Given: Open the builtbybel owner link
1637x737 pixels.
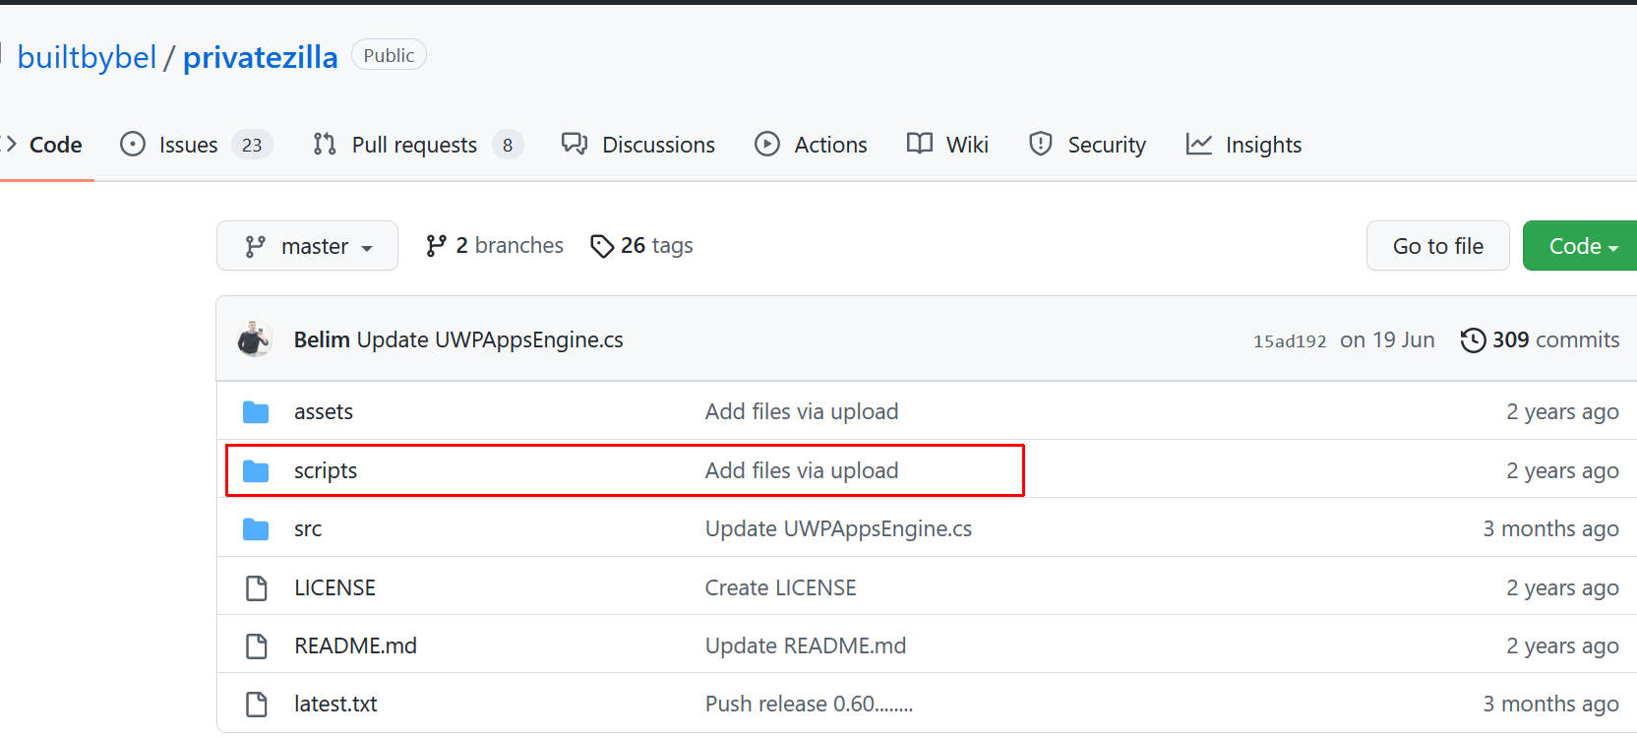Looking at the screenshot, I should tap(87, 57).
